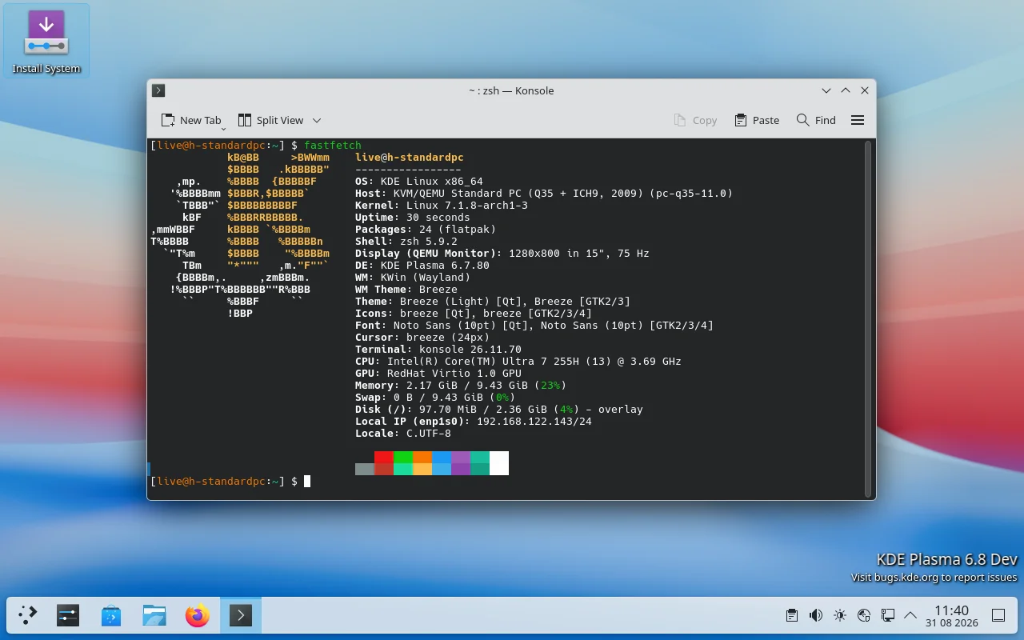
Task: Click the Split View toolbar button
Action: click(270, 120)
